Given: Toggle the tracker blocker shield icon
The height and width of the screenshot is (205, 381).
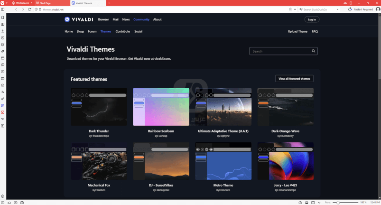Looking at the screenshot, I should tap(36, 9).
